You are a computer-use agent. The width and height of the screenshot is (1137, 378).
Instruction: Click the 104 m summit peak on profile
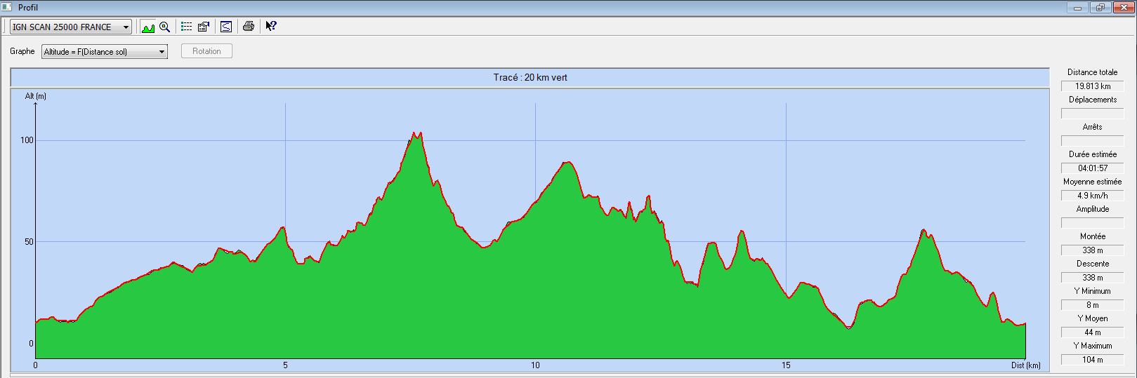(x=417, y=133)
